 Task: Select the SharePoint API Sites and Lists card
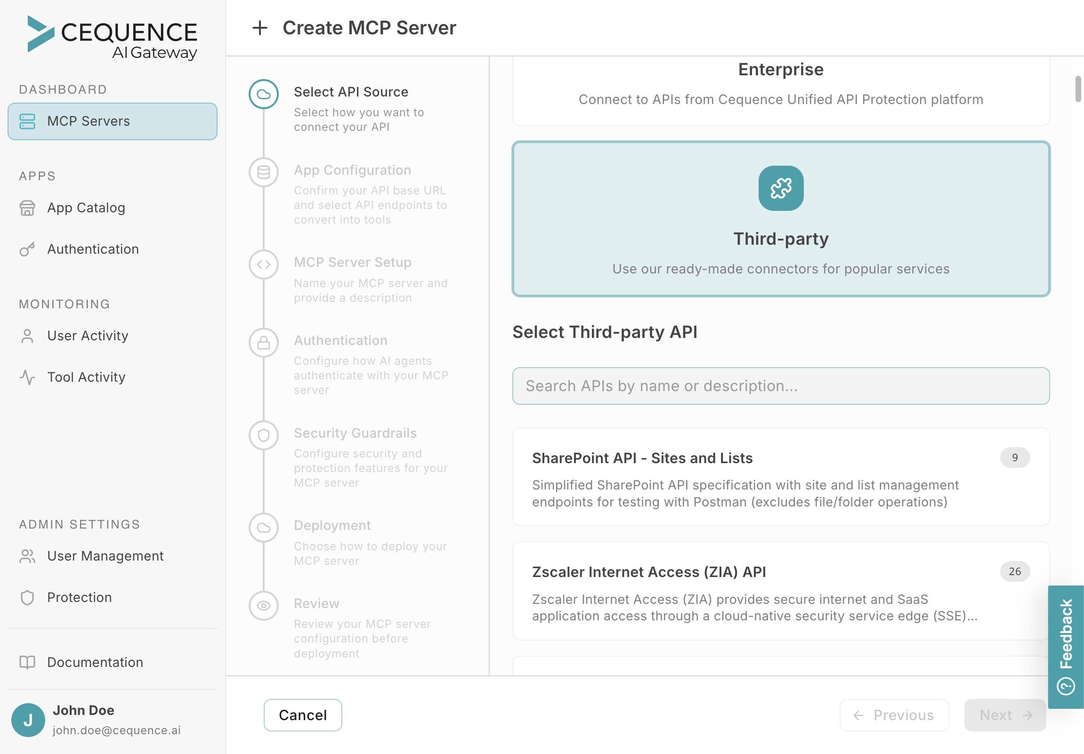(x=780, y=477)
